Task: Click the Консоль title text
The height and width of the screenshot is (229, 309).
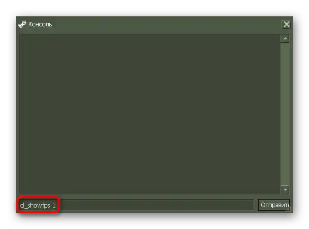Action: (x=40, y=24)
